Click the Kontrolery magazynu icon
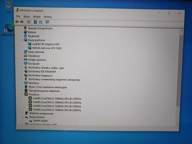This screenshot has height=144, width=192. 26,75
